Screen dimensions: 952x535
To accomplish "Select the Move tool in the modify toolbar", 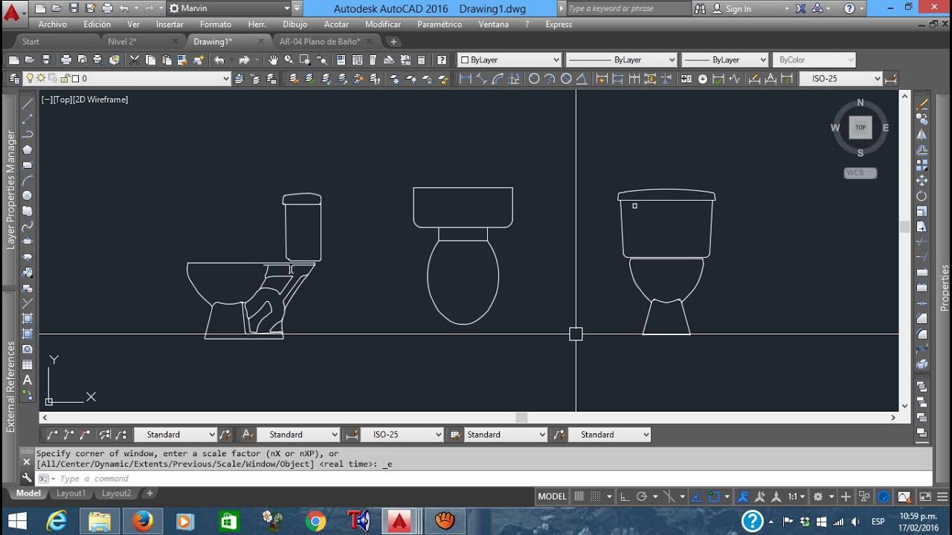I will point(922,181).
